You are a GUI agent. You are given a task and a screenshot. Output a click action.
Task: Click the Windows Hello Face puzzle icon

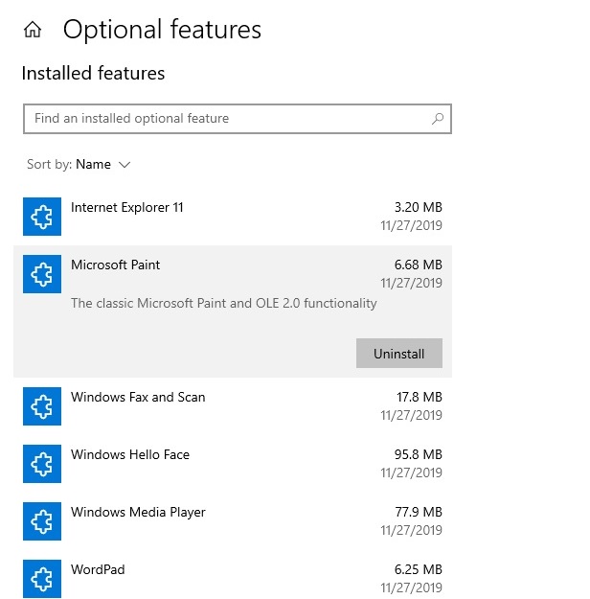pyautogui.click(x=42, y=464)
